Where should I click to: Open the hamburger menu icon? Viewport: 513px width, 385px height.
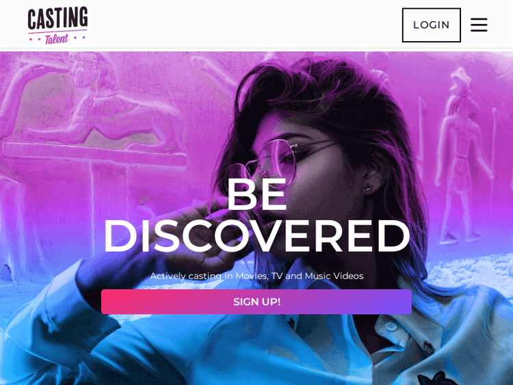(x=479, y=25)
